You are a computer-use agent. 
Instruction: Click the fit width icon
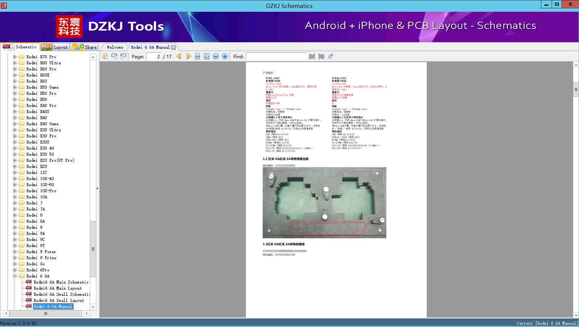198,56
